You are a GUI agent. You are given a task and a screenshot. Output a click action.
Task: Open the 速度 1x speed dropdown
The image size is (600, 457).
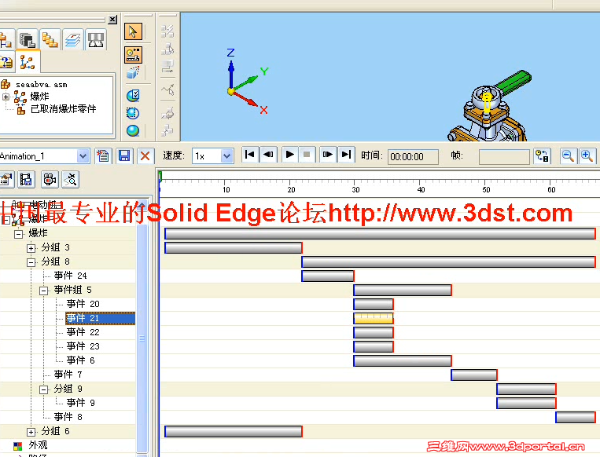[227, 156]
